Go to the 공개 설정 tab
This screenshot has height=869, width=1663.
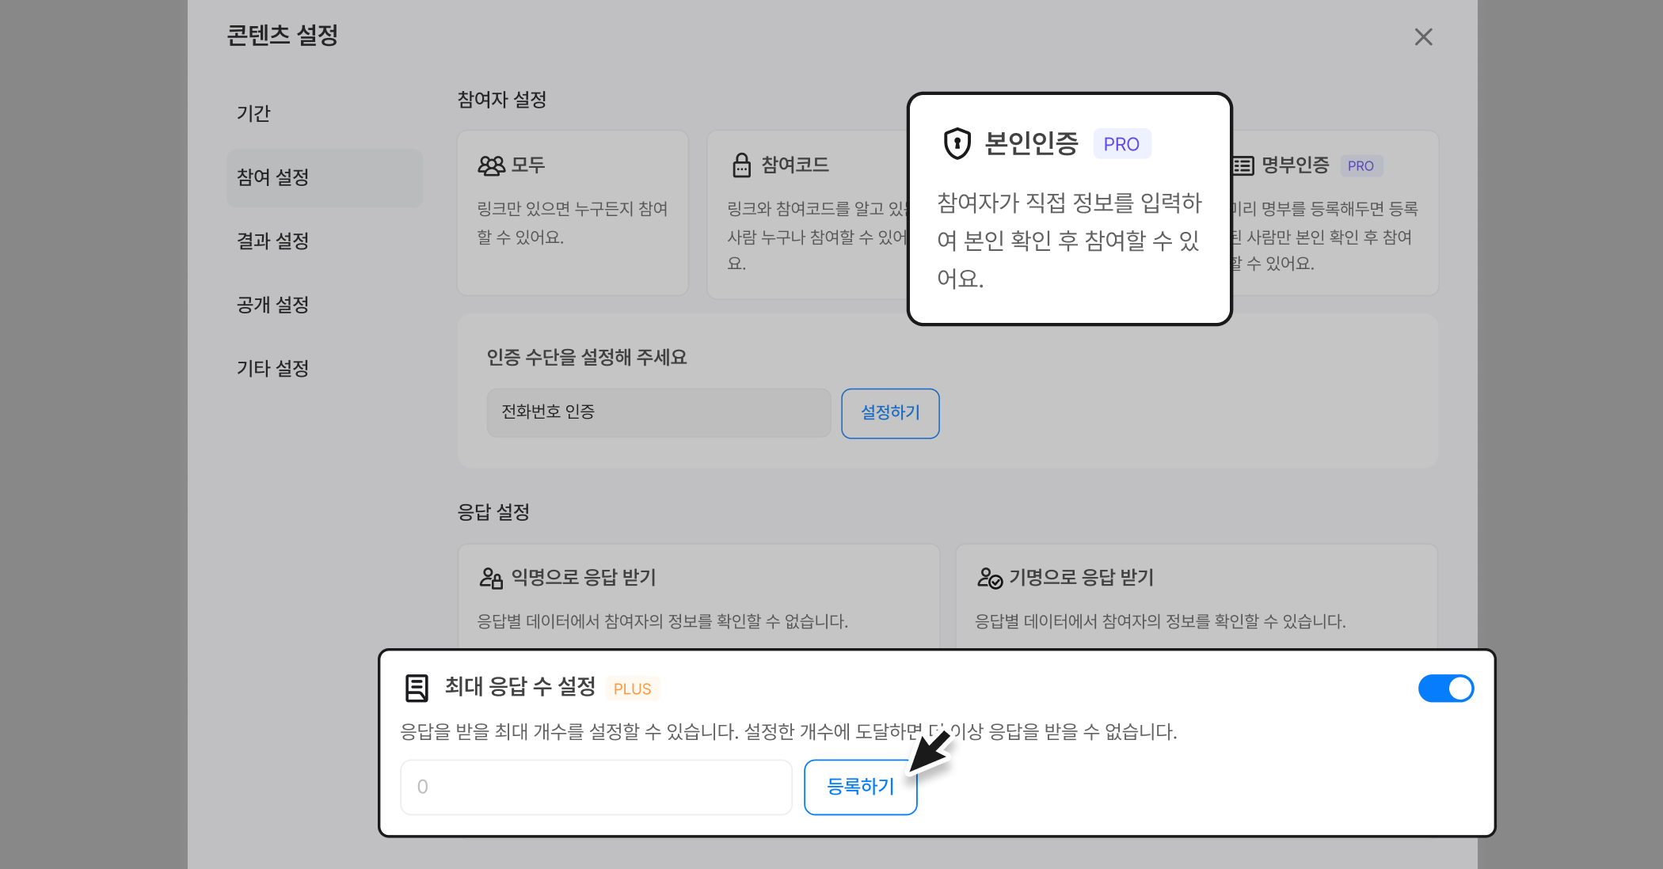point(272,305)
